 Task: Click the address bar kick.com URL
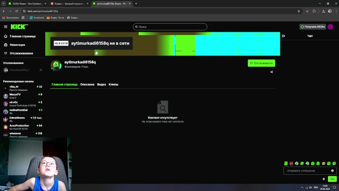43,11
